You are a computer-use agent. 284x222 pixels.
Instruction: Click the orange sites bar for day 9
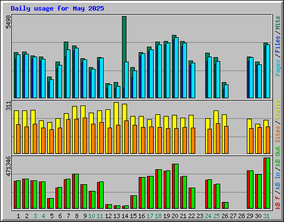(85, 135)
